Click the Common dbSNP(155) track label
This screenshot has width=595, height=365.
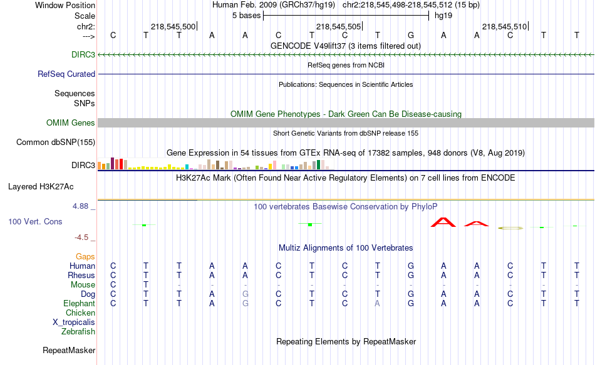tap(55, 142)
